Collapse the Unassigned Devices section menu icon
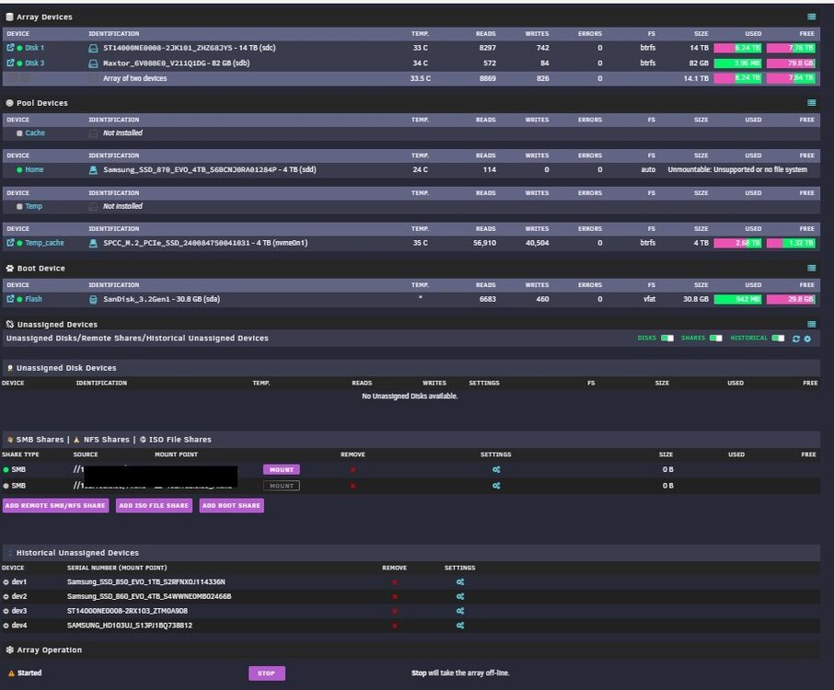Image resolution: width=834 pixels, height=690 pixels. coord(812,324)
